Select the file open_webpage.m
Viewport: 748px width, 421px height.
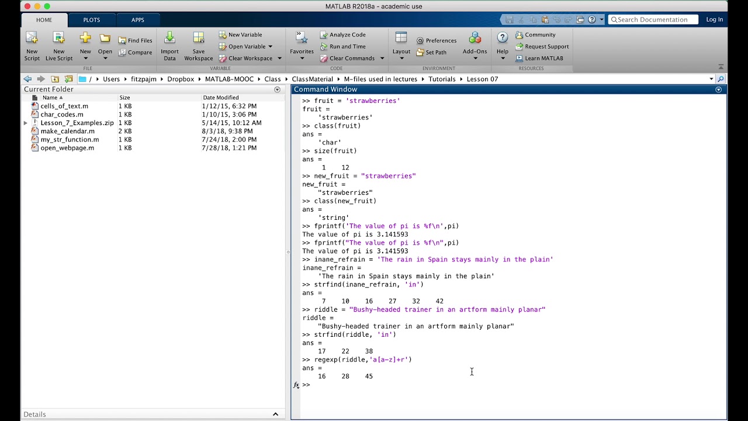[x=67, y=148]
